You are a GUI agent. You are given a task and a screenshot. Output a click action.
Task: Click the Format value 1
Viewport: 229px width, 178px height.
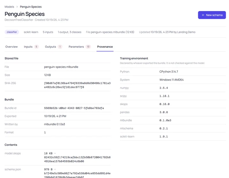[45, 132]
